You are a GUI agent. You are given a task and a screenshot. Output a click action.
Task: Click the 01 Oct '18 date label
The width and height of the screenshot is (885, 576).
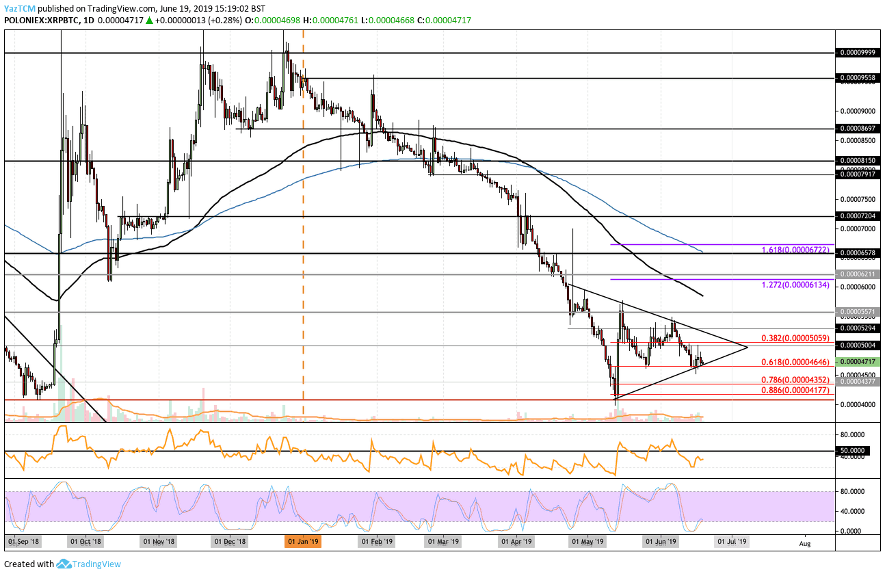point(85,542)
